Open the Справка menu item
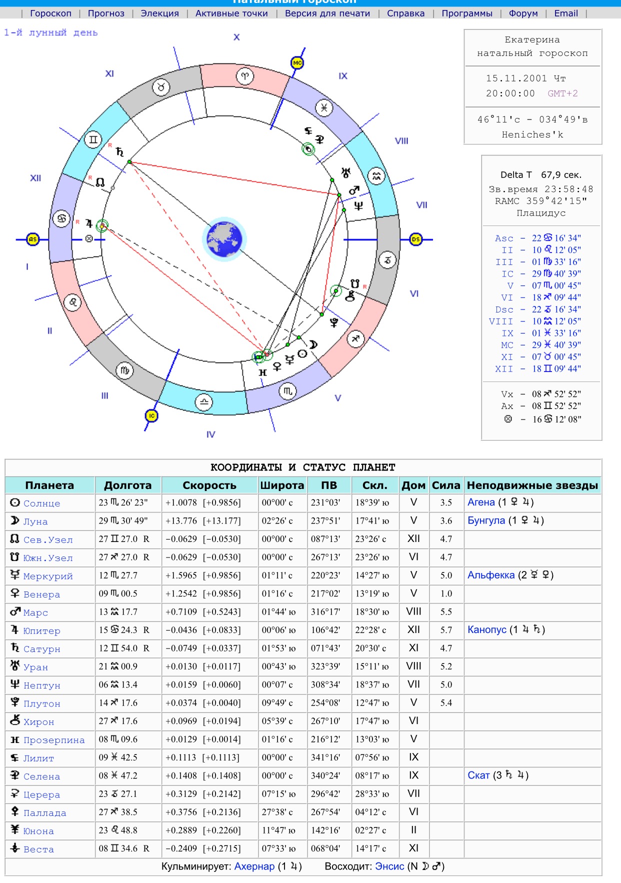The width and height of the screenshot is (621, 883). tap(405, 13)
